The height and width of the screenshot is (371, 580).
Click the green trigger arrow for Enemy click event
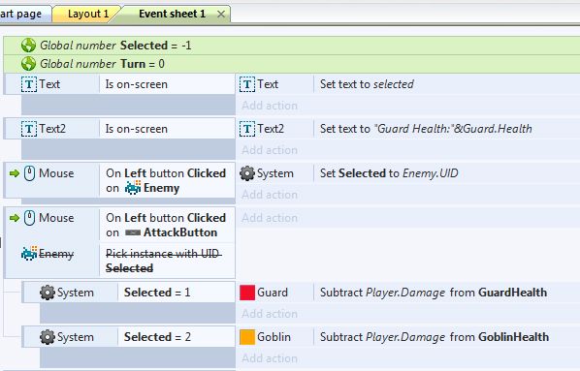[14, 173]
